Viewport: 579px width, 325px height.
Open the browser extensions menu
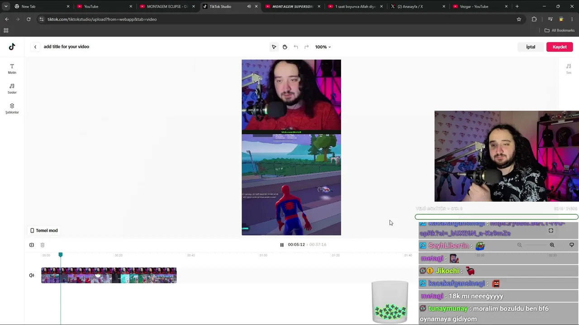click(534, 19)
